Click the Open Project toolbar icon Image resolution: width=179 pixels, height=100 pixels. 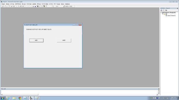point(12,6)
